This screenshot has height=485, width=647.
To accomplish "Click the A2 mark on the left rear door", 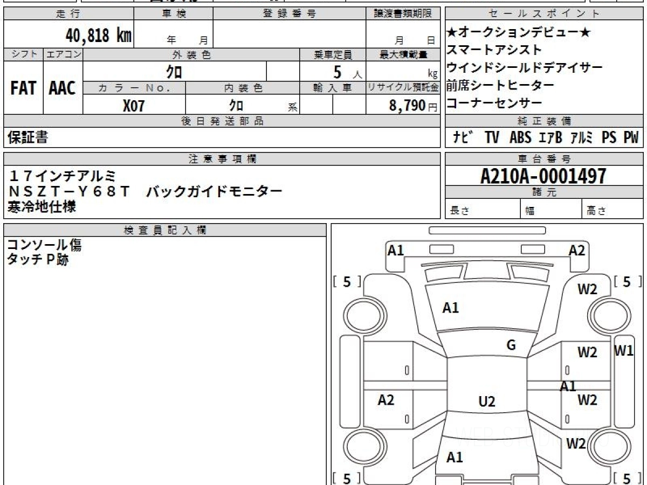I will point(386,400).
